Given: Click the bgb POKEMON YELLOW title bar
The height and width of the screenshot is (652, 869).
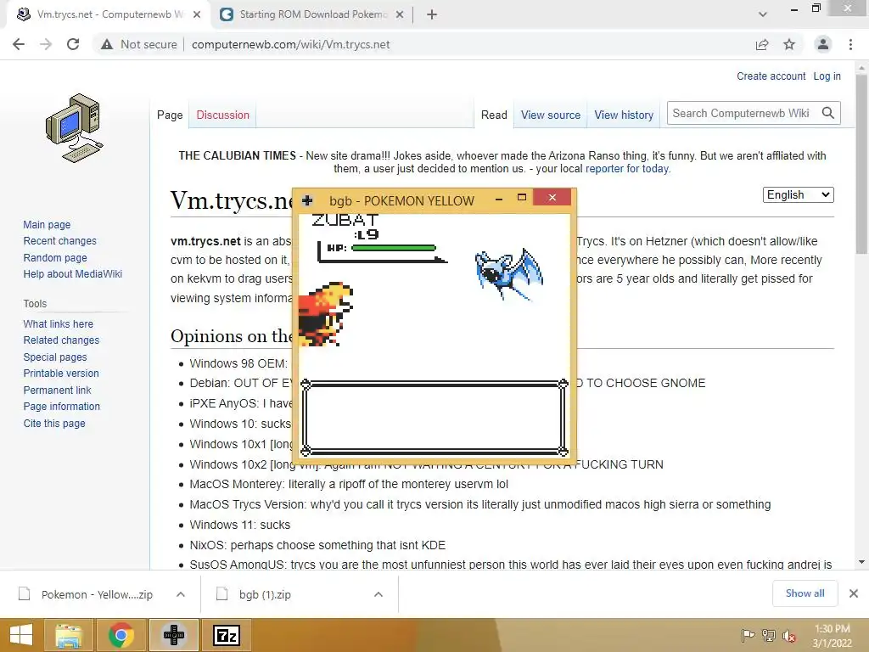Looking at the screenshot, I should 401,200.
